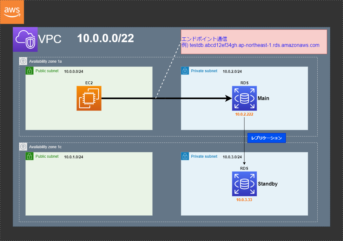Click the 'Private subnet' label in zone 1a
The width and height of the screenshot is (343, 241).
(204, 71)
